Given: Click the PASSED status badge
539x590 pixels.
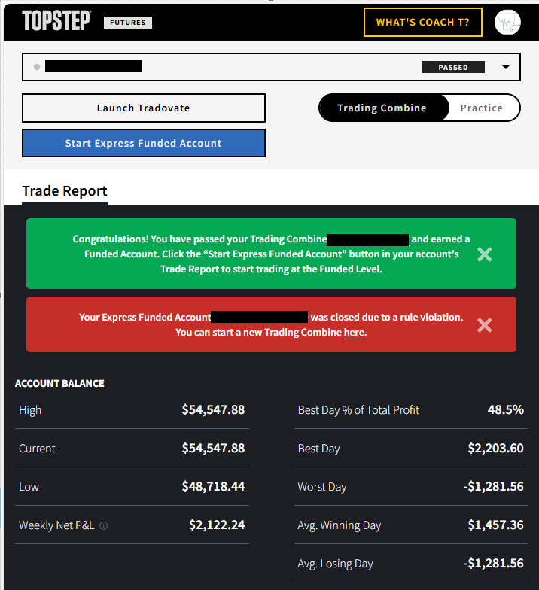Looking at the screenshot, I should 453,68.
